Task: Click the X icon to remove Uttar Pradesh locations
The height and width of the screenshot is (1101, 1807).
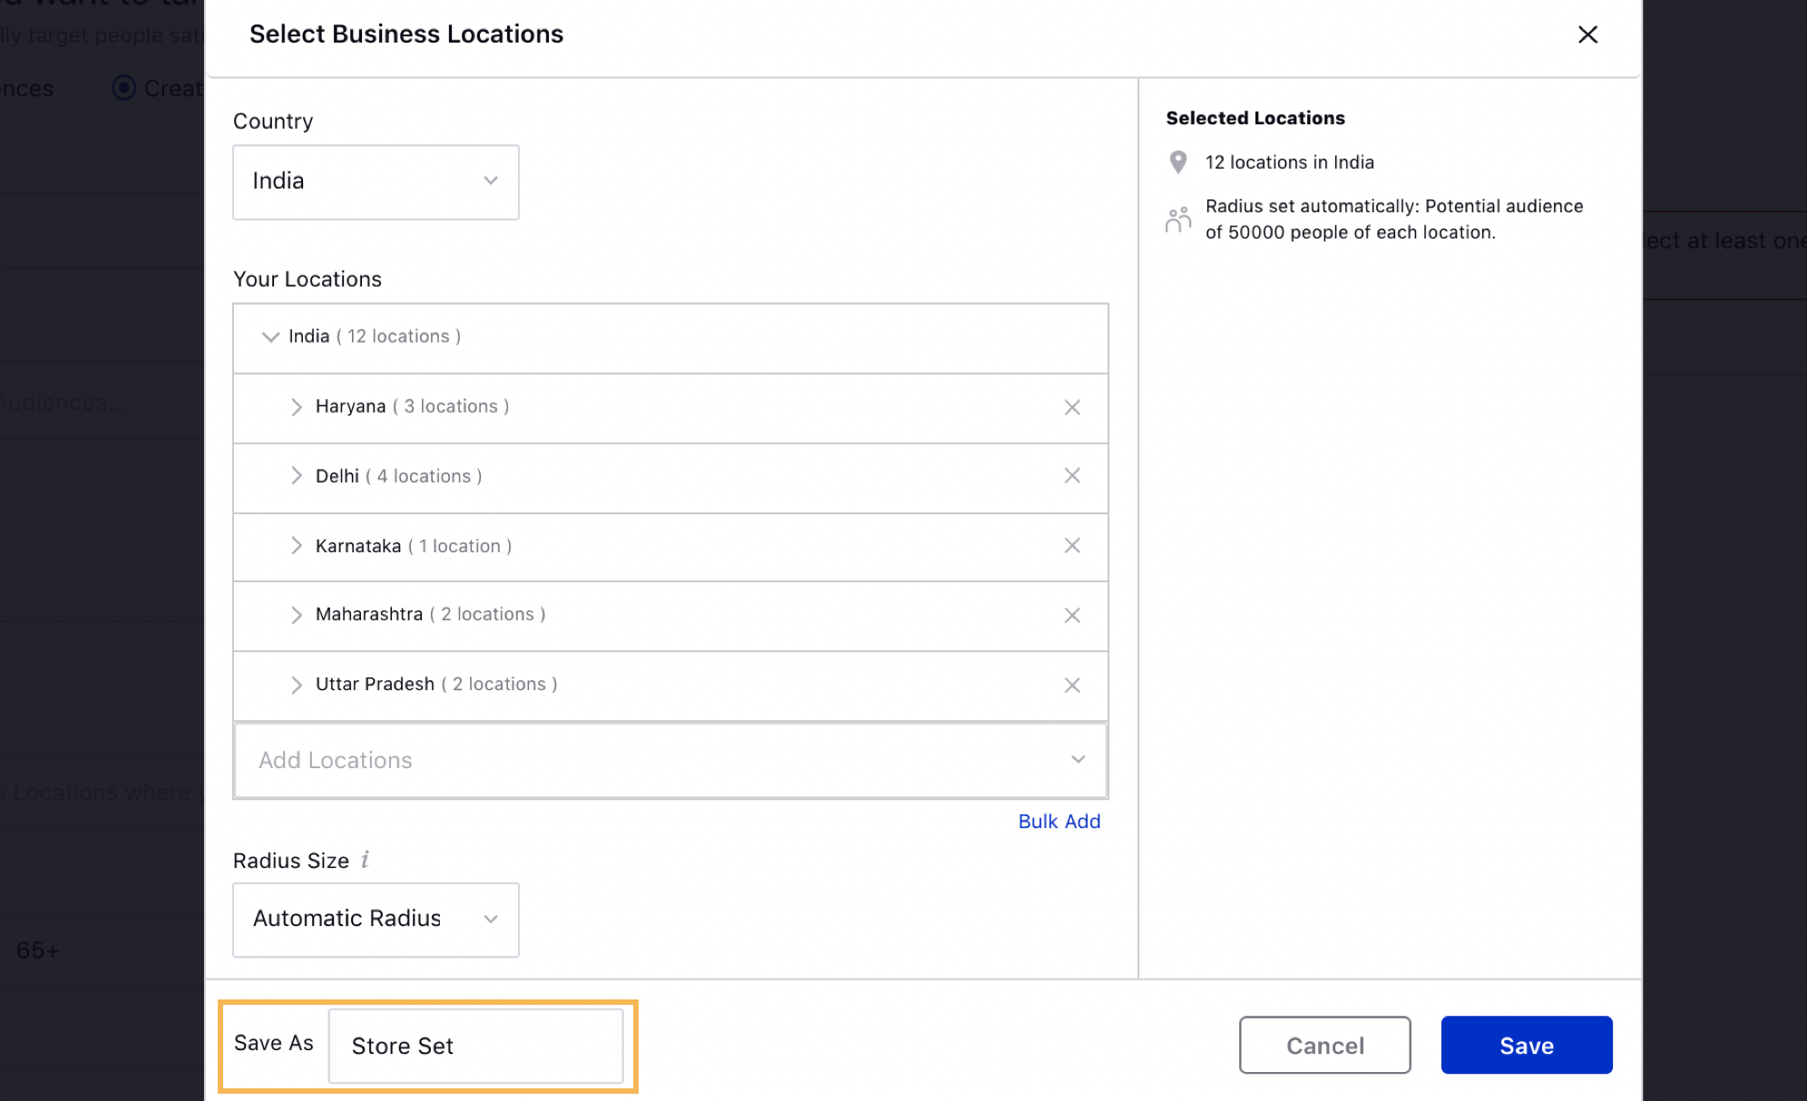Action: pos(1070,684)
